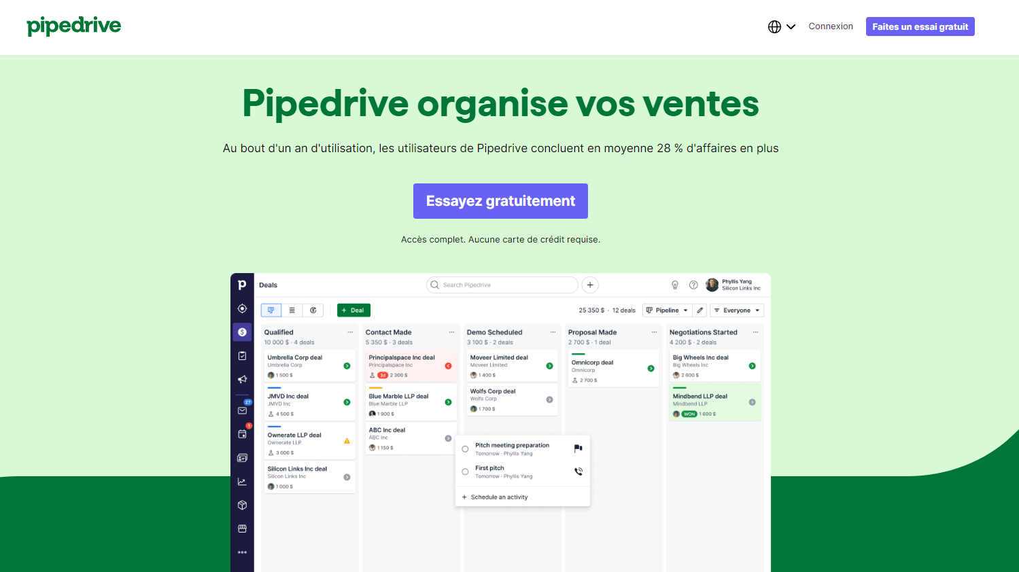Switch to forecast view toggle
The image size is (1019, 572).
pyautogui.click(x=313, y=310)
